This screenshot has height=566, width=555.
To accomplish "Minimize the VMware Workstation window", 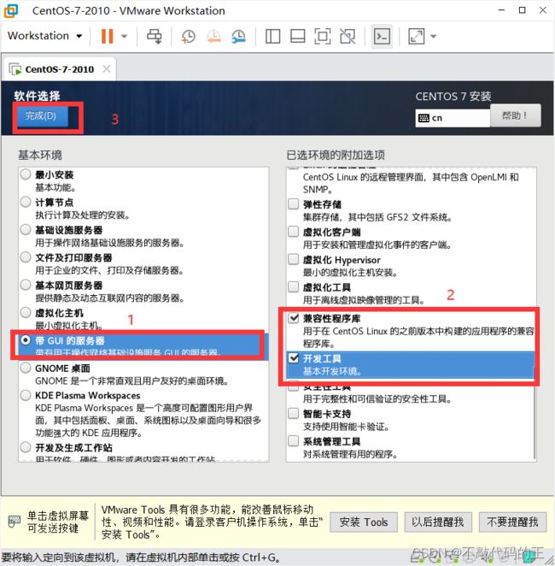I will 501,10.
